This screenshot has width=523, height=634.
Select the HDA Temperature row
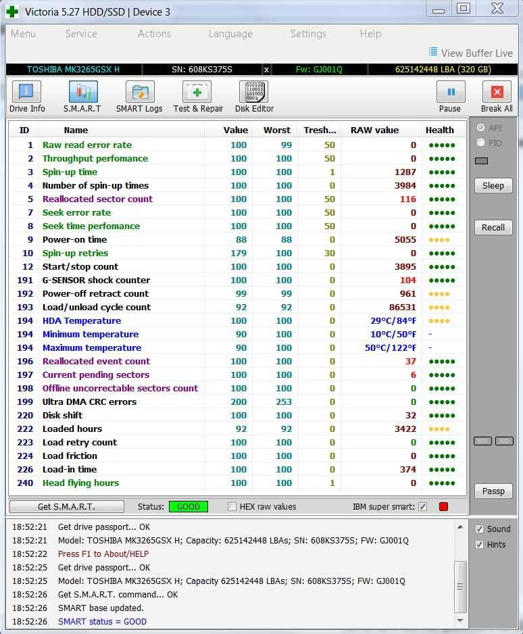click(237, 320)
